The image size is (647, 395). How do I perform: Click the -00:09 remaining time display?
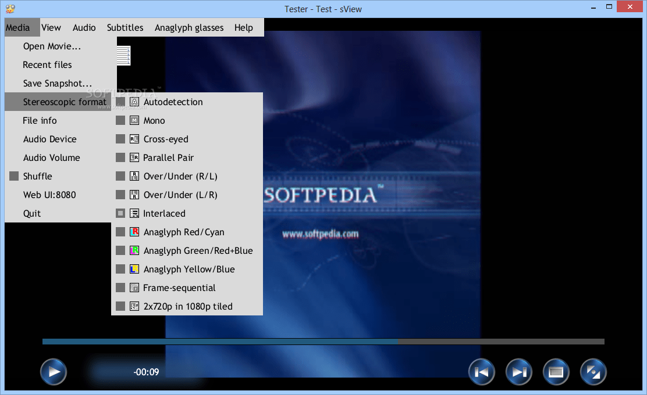(146, 372)
